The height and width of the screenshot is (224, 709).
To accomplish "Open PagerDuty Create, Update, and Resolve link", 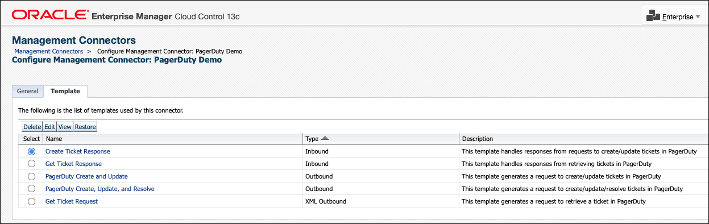I will [x=100, y=189].
